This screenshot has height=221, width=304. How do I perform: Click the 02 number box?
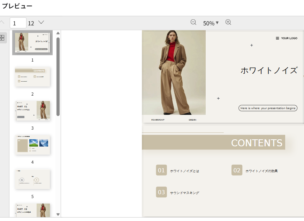(237, 170)
